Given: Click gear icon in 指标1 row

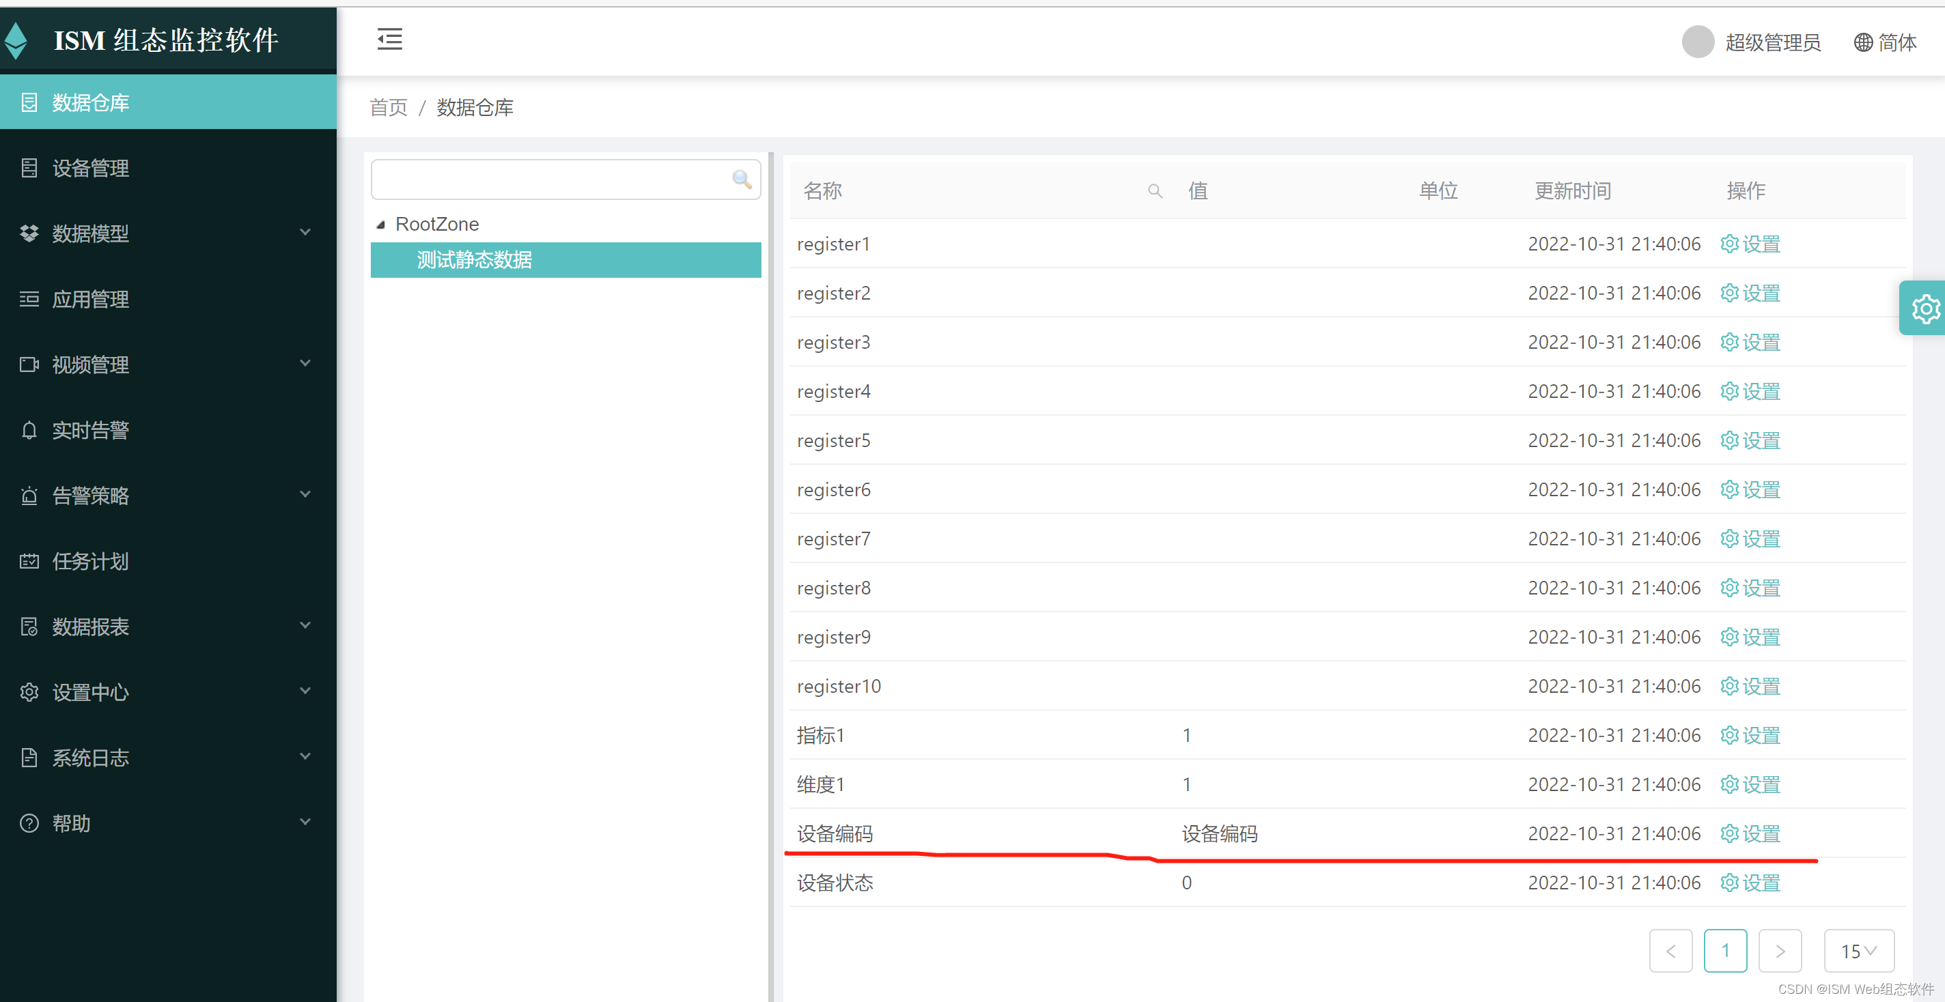Looking at the screenshot, I should tap(1729, 734).
